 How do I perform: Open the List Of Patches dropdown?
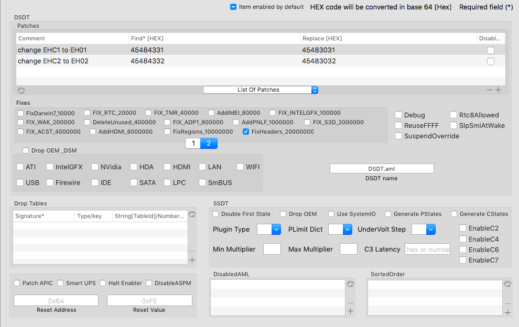click(261, 90)
